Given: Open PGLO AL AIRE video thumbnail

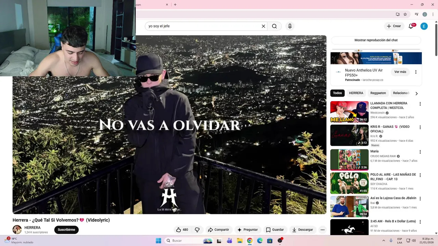Looking at the screenshot, I should coord(349,183).
